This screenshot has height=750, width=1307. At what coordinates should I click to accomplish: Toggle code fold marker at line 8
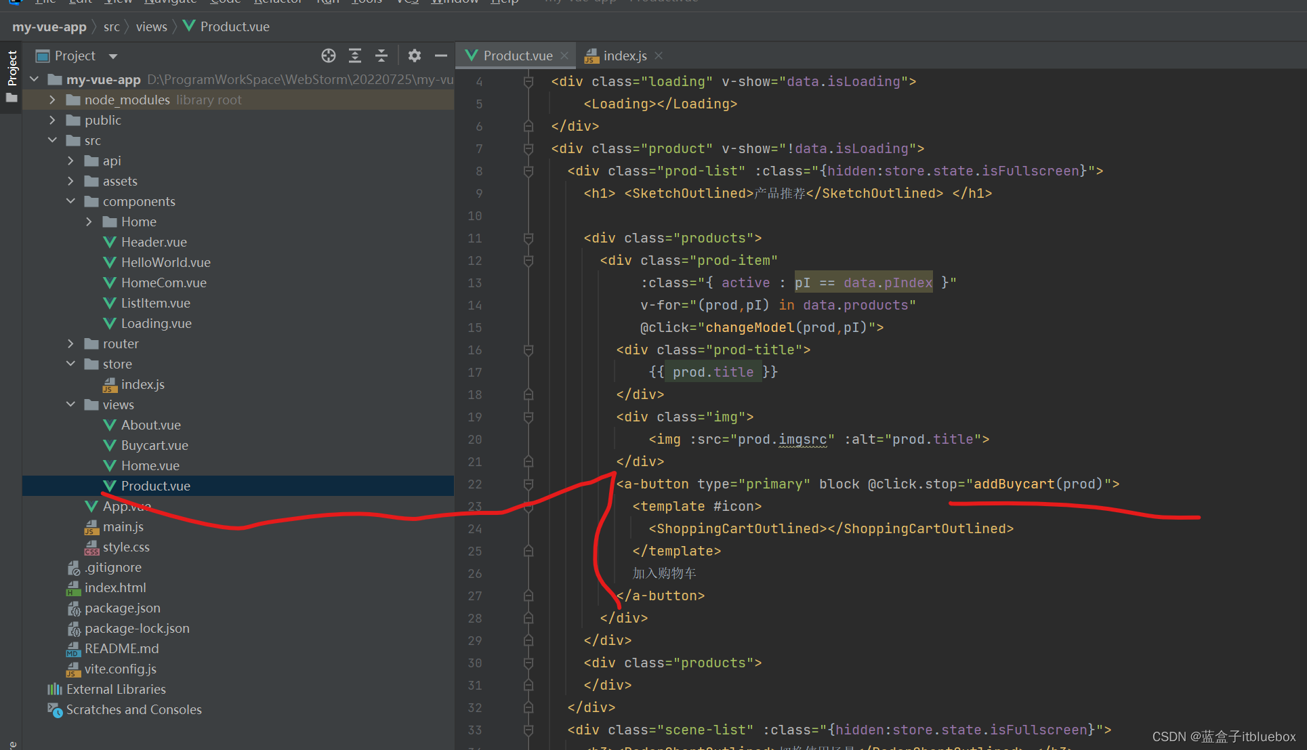point(528,171)
